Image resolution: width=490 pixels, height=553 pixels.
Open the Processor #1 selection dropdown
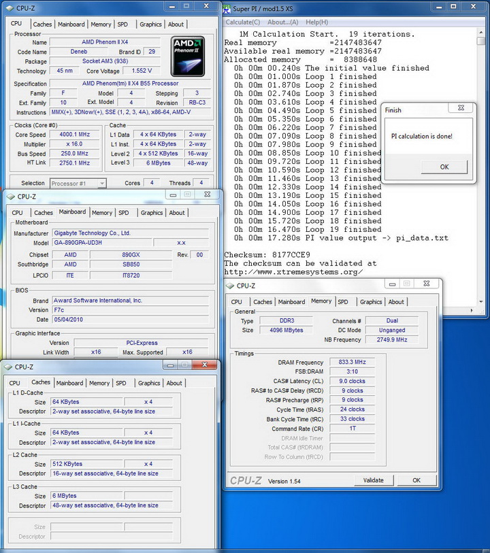pyautogui.click(x=101, y=183)
